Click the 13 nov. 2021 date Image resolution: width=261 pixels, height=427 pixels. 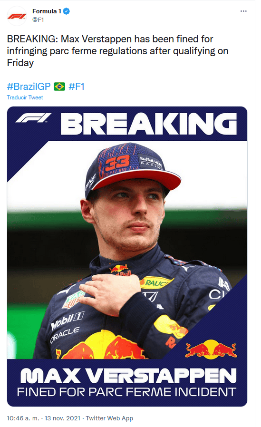63,418
